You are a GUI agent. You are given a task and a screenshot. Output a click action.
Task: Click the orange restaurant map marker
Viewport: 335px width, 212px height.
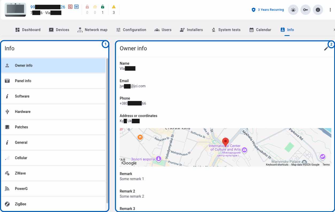pyautogui.click(x=140, y=137)
